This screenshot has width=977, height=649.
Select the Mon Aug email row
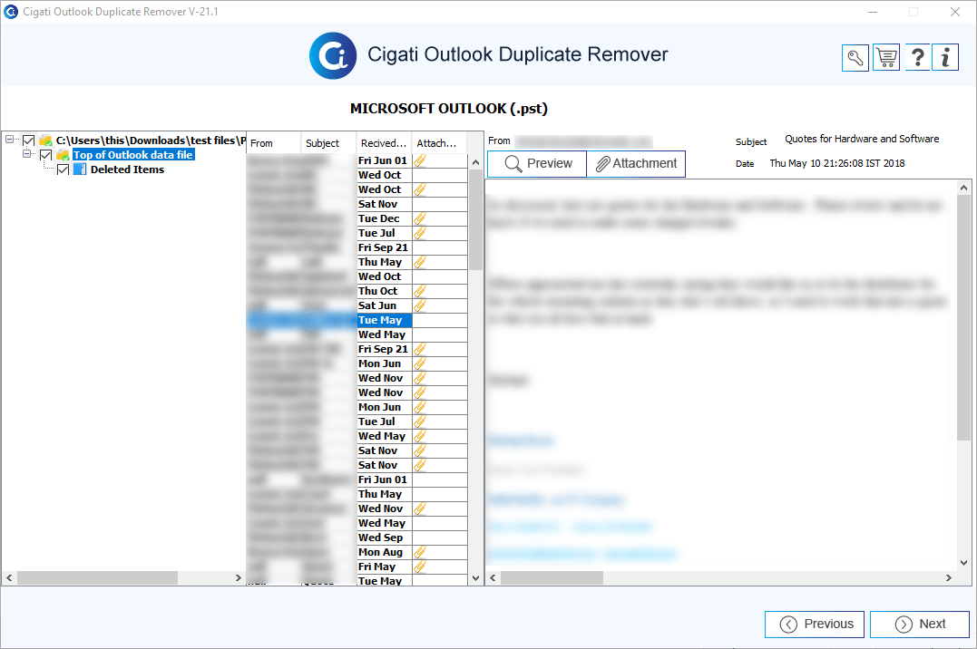coord(357,552)
